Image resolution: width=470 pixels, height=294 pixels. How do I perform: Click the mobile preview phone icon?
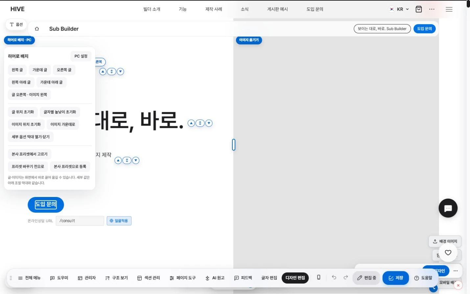(318, 278)
